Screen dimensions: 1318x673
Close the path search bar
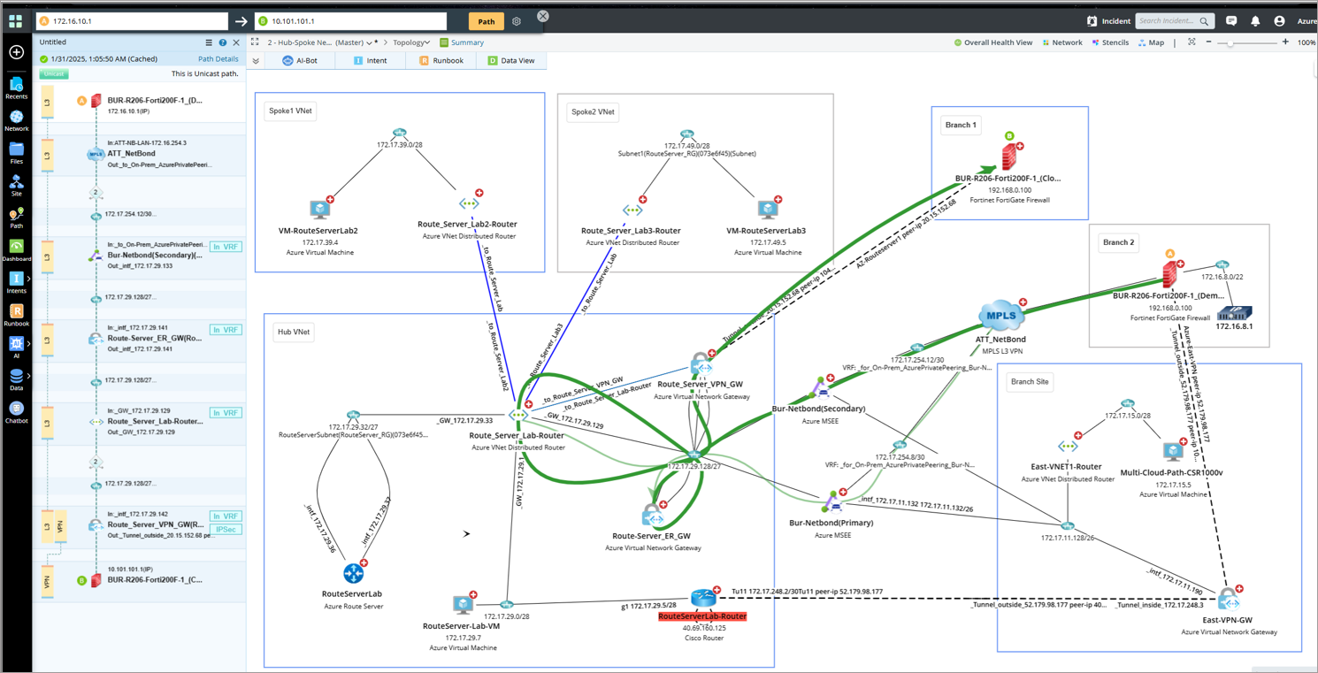click(543, 16)
